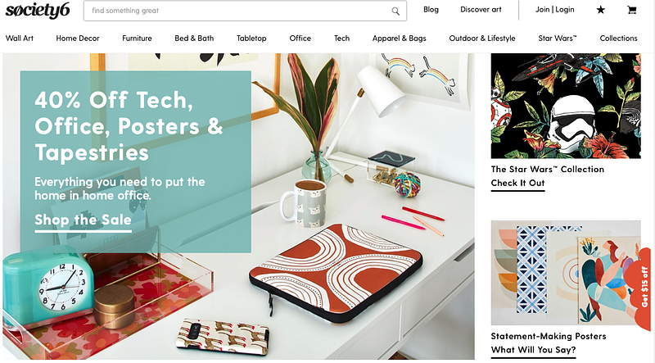Click Join | Login link

tap(555, 10)
